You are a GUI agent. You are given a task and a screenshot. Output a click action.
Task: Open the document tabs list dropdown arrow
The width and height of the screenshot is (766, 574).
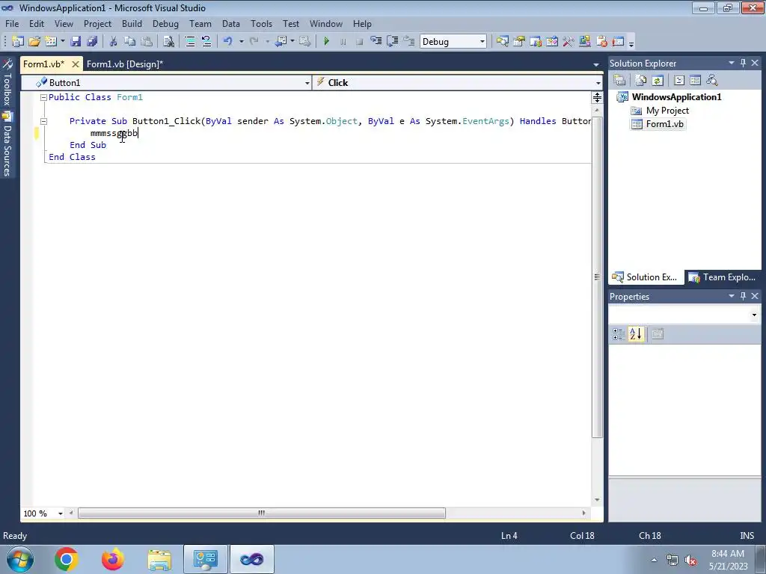click(596, 64)
